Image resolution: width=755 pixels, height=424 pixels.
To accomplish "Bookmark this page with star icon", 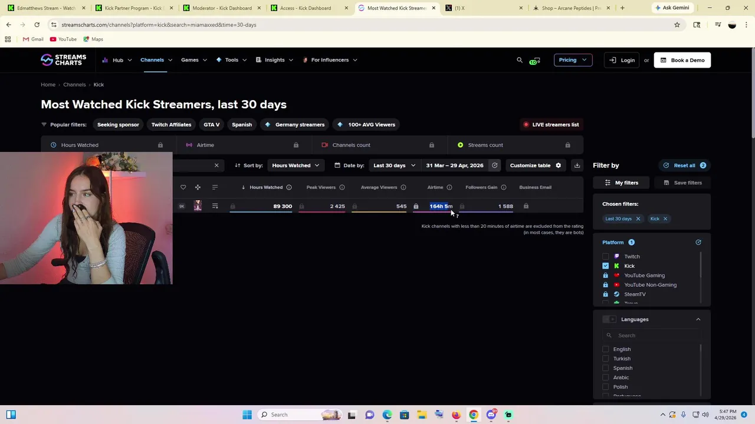I will point(677,25).
